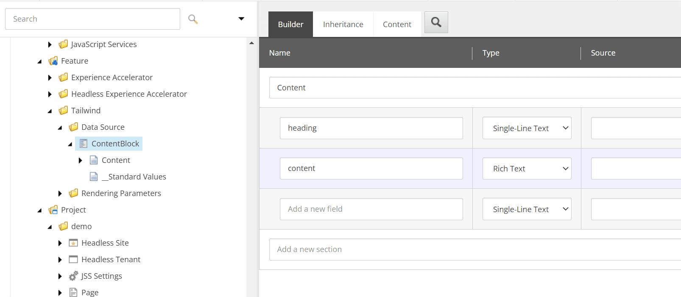Switch to the Inheritance tab
The width and height of the screenshot is (681, 297).
[x=343, y=25]
